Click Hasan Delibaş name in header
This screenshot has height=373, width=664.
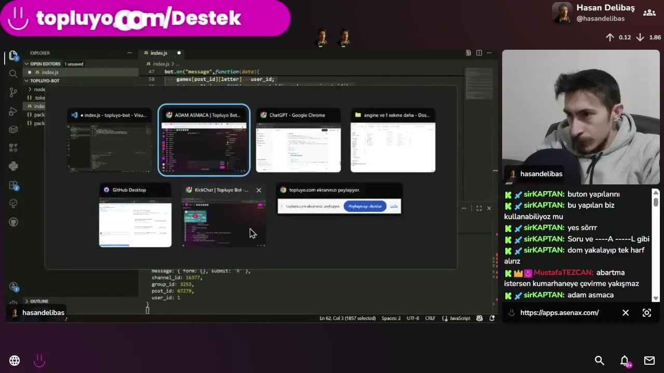coord(605,8)
